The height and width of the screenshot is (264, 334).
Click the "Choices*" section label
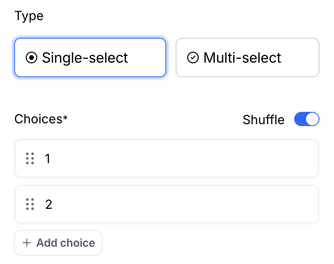(x=41, y=119)
